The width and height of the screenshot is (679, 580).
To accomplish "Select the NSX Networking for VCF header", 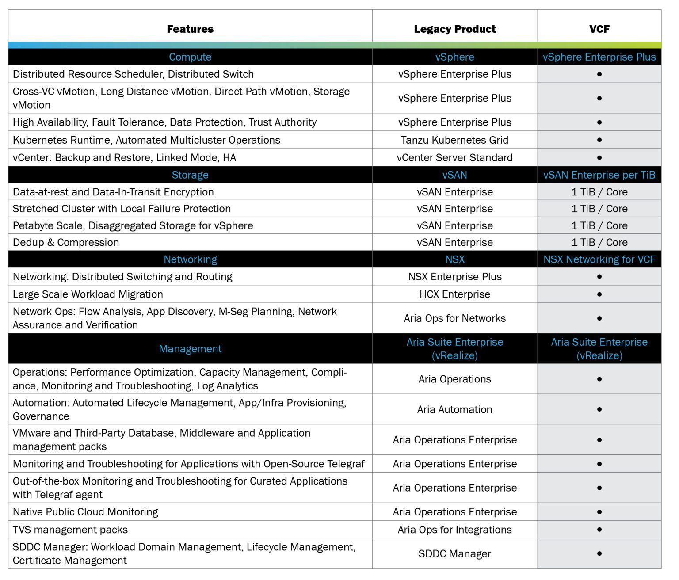I will click(599, 259).
